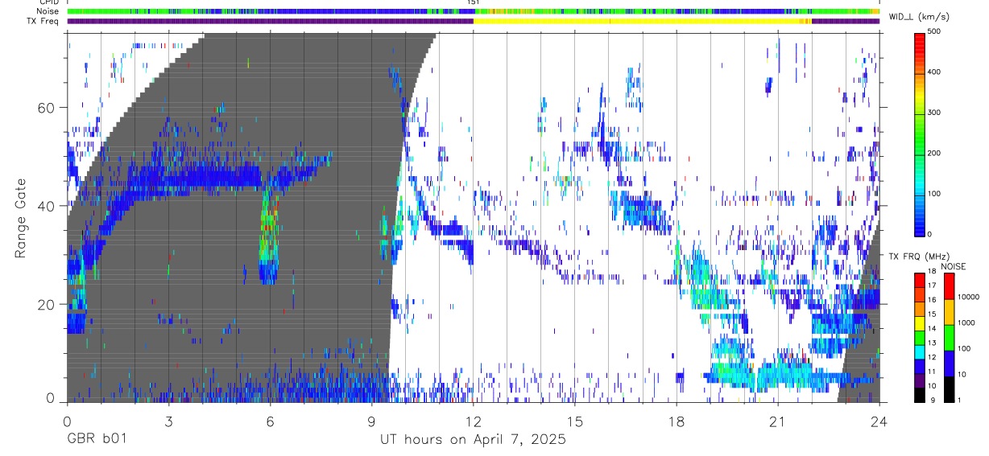Select the 13–14 MHz green TX FRQ segment

(920, 337)
